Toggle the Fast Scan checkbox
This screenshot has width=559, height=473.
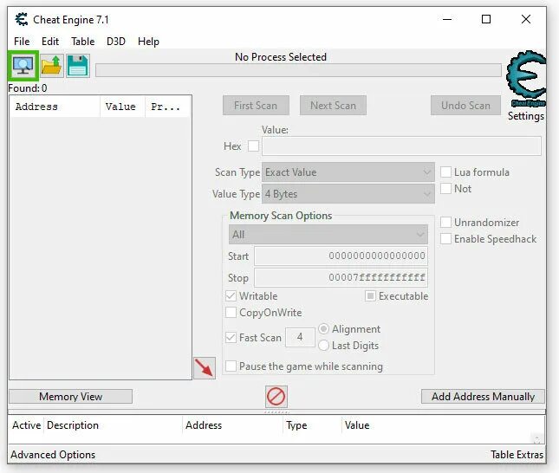pos(231,338)
